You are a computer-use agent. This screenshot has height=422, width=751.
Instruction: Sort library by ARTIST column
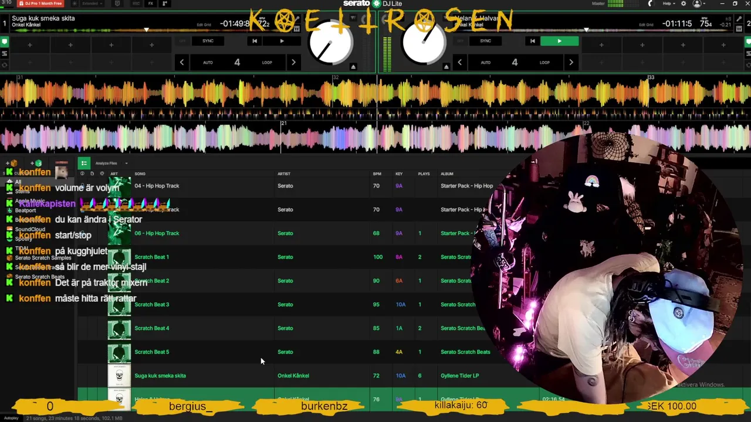click(284, 173)
